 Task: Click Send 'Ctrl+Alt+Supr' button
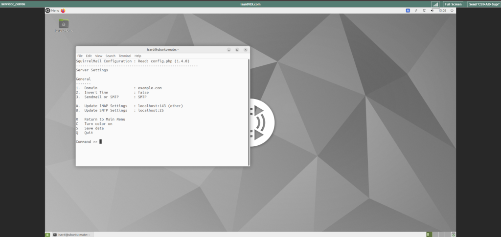(x=484, y=4)
